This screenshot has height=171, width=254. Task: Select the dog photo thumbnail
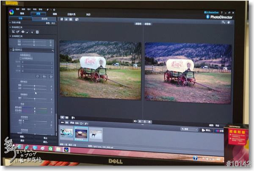click(96, 135)
